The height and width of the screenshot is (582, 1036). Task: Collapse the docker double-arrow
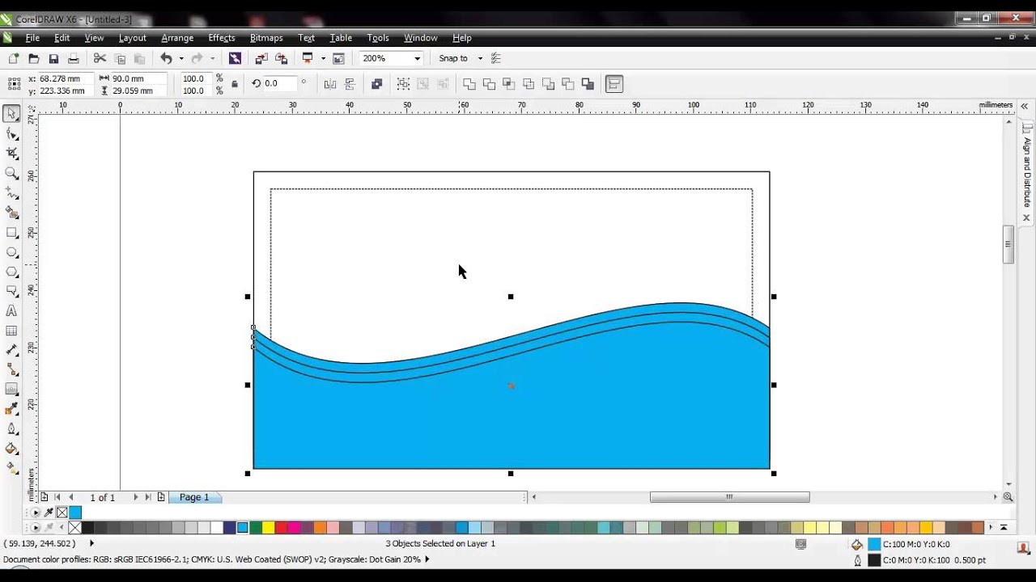(x=1024, y=106)
